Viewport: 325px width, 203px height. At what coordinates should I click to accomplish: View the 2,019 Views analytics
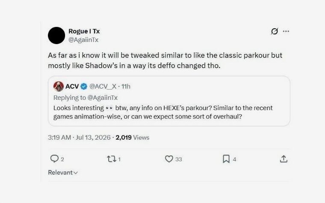click(x=133, y=137)
